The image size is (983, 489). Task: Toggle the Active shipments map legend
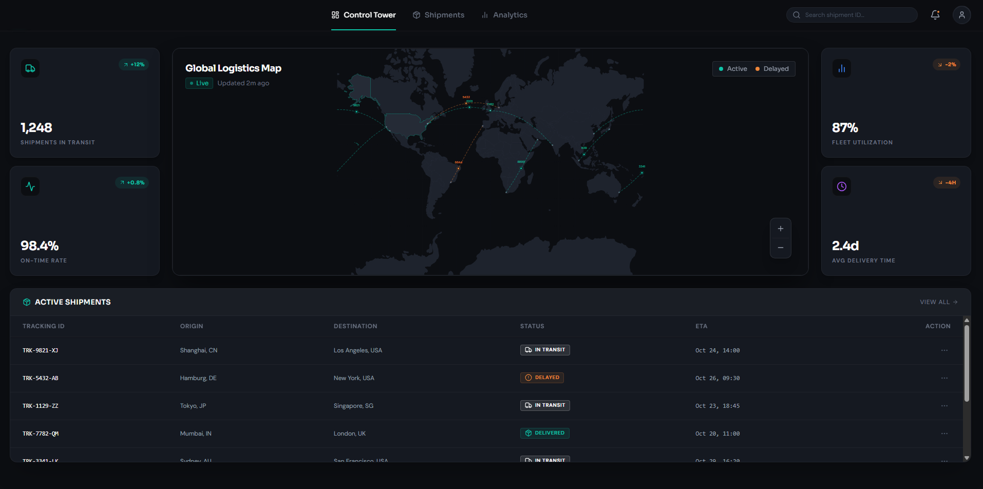[x=733, y=68]
